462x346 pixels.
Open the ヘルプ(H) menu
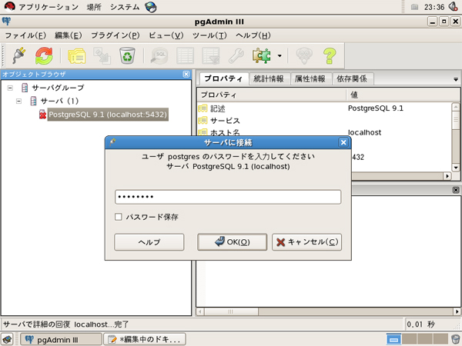pos(253,35)
